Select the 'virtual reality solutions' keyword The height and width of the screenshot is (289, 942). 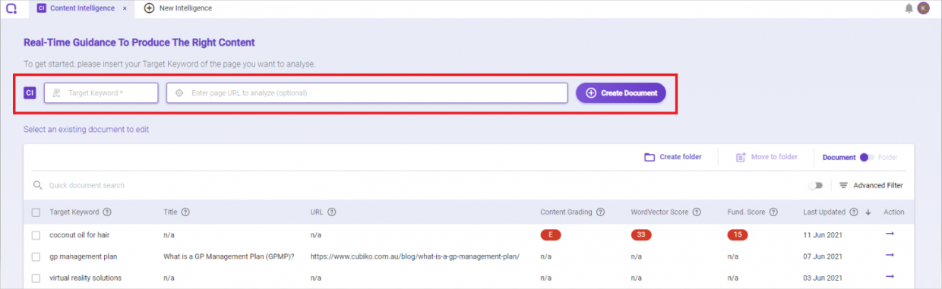click(x=86, y=278)
